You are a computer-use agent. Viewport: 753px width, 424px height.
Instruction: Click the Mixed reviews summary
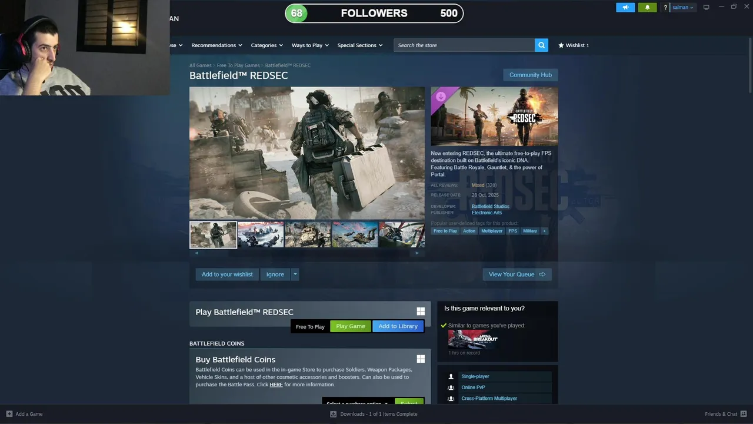tap(478, 185)
